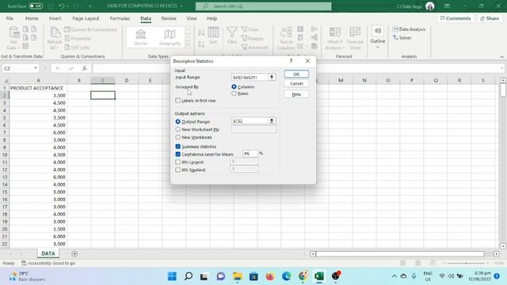This screenshot has height=285, width=507.
Task: Enable the Kth Smallest checkbox
Action: 177,170
